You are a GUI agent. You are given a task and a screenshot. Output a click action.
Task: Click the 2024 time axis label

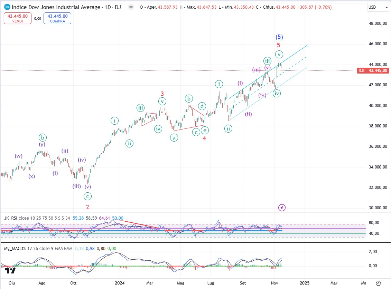coord(120,283)
